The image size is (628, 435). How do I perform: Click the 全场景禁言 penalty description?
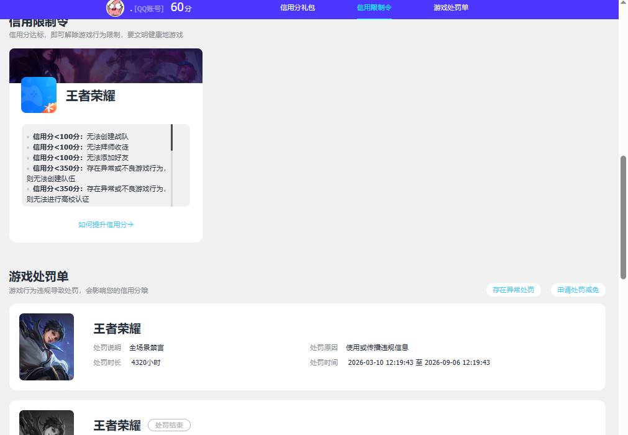147,348
